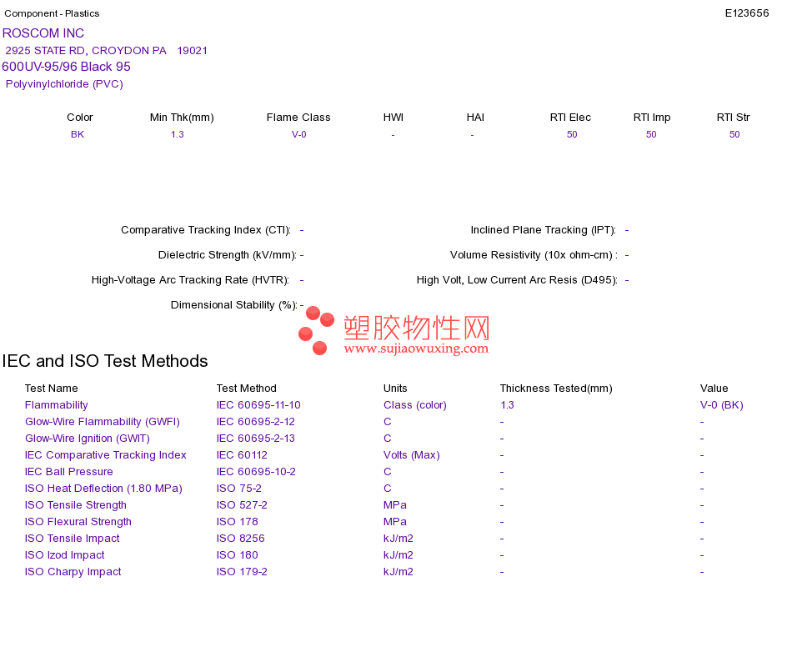Click the file number E123656
The image size is (792, 667).
tap(746, 13)
